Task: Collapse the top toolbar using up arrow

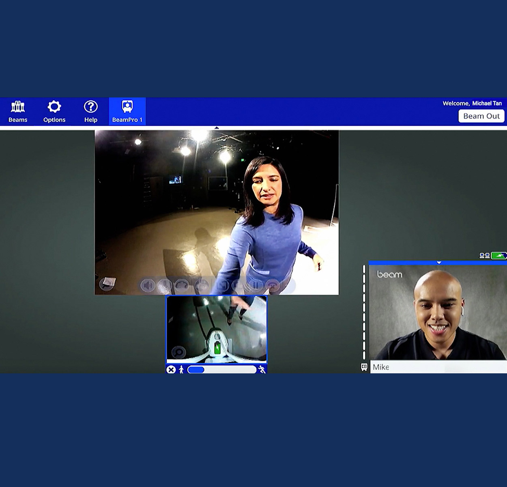Action: pyautogui.click(x=217, y=128)
